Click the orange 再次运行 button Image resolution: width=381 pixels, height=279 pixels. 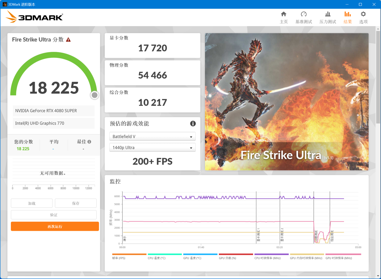click(55, 226)
